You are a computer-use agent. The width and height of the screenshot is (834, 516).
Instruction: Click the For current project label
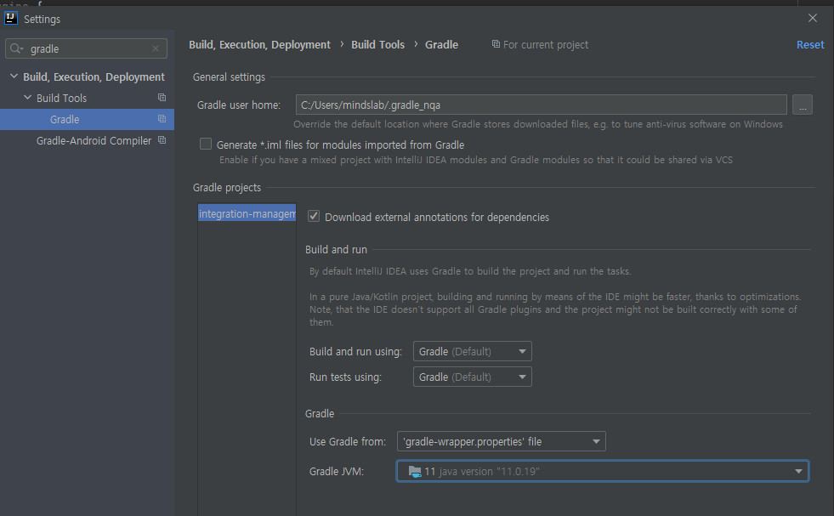tap(546, 45)
